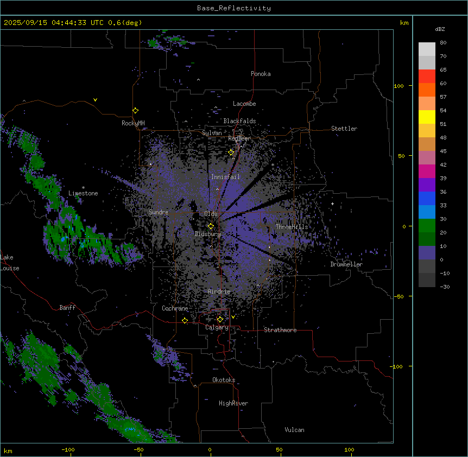
Task: Click the ThreeHills town label
Action: tap(292, 227)
